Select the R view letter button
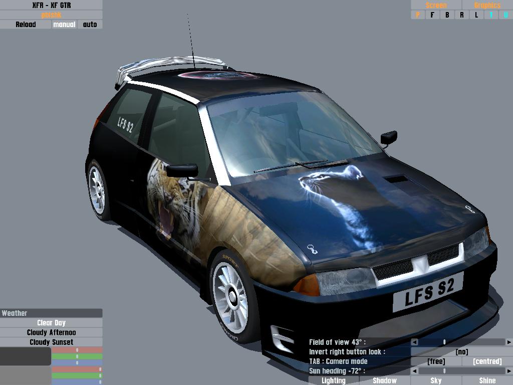The width and height of the screenshot is (513, 385). (462, 15)
